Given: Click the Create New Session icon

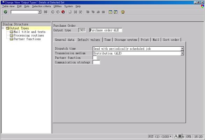Looking at the screenshot, I should tap(111, 12).
